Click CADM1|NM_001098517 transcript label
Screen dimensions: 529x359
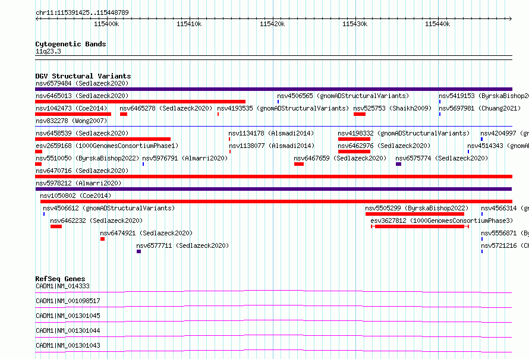click(68, 301)
